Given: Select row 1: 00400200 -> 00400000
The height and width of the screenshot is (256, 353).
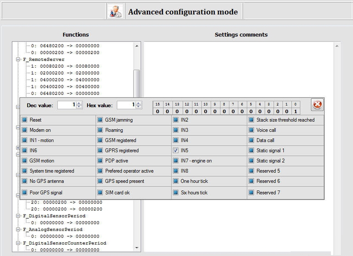Looking at the screenshot, I should (65, 87).
